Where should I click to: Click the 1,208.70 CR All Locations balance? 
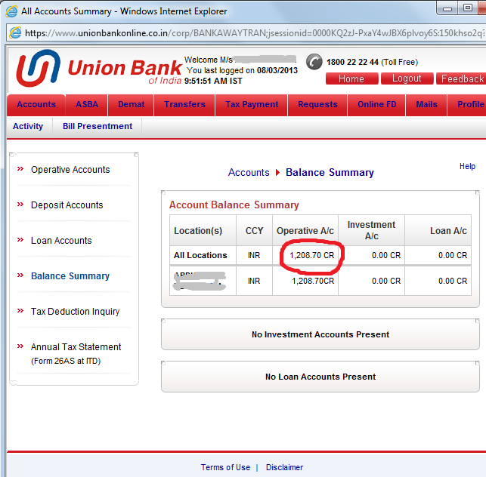pyautogui.click(x=312, y=255)
